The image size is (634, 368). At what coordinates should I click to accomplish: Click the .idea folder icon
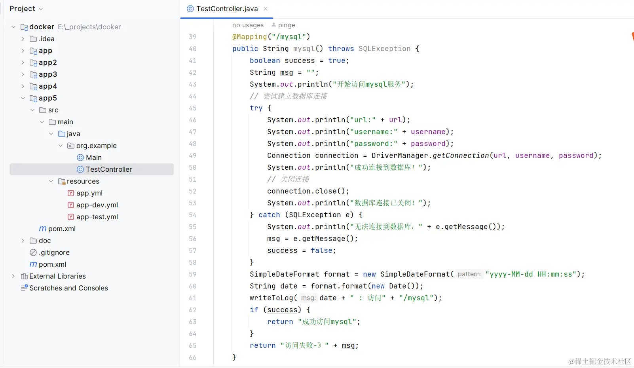pyautogui.click(x=33, y=39)
